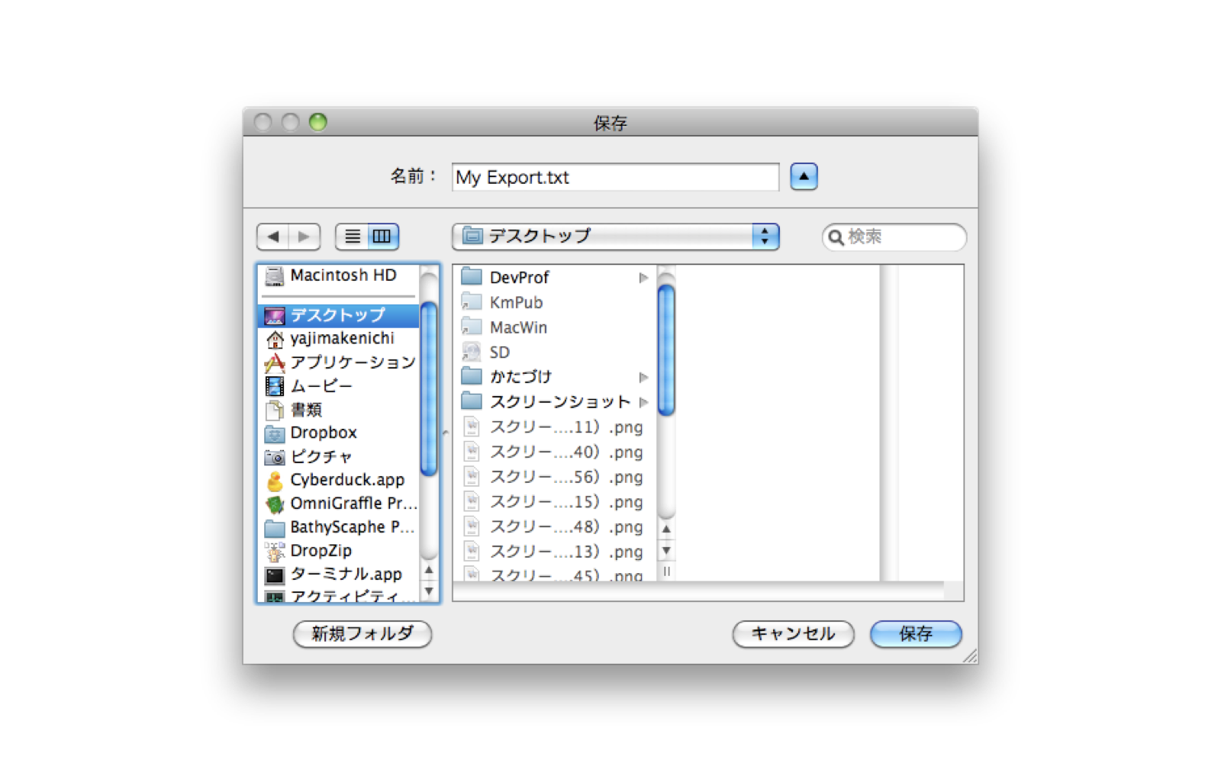
Task: Open the デスクトップ location dropdown
Action: click(x=615, y=237)
